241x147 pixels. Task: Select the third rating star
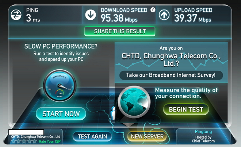point(24,141)
